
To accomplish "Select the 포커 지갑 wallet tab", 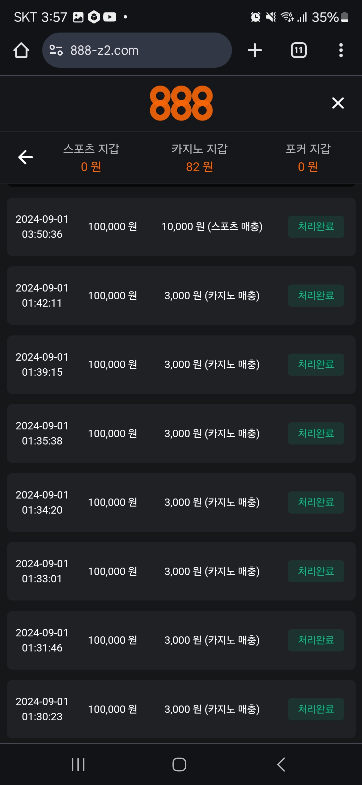I will click(308, 157).
